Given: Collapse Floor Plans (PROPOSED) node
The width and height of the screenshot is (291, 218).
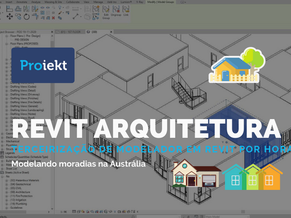Looking at the screenshot, I should (7, 44).
